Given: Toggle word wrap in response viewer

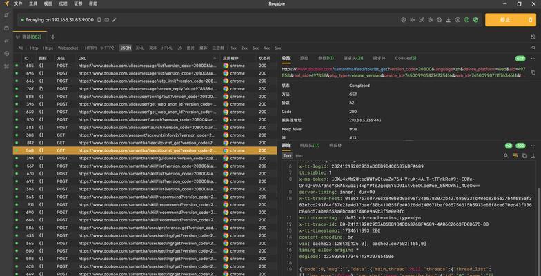Looking at the screenshot, I should click(515, 156).
